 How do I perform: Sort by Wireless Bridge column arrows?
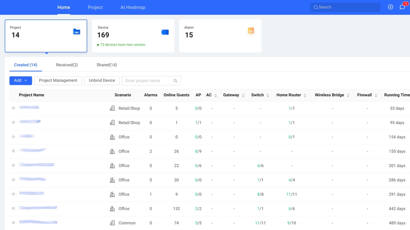348,95
